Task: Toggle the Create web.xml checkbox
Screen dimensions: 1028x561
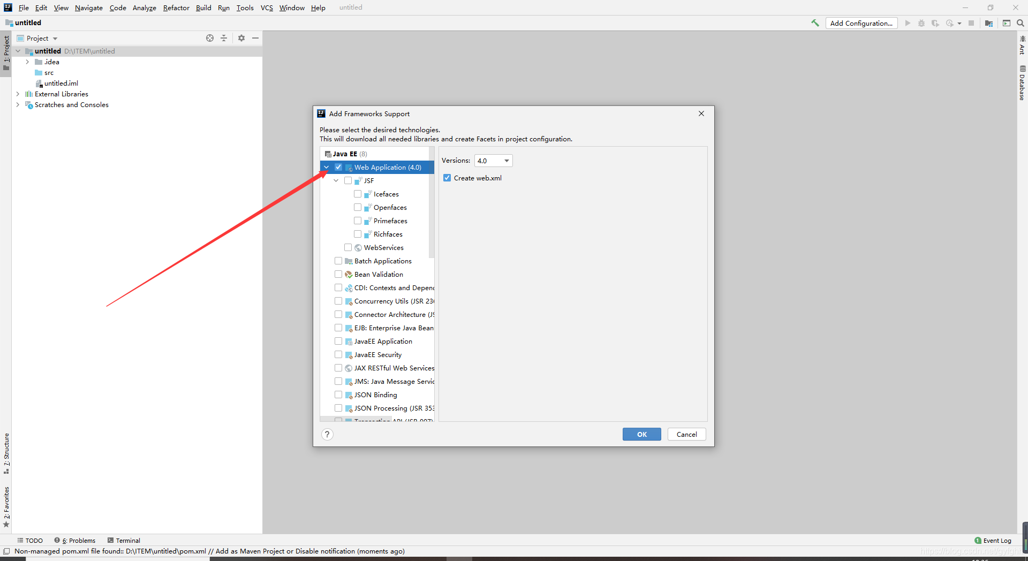Action: tap(447, 178)
